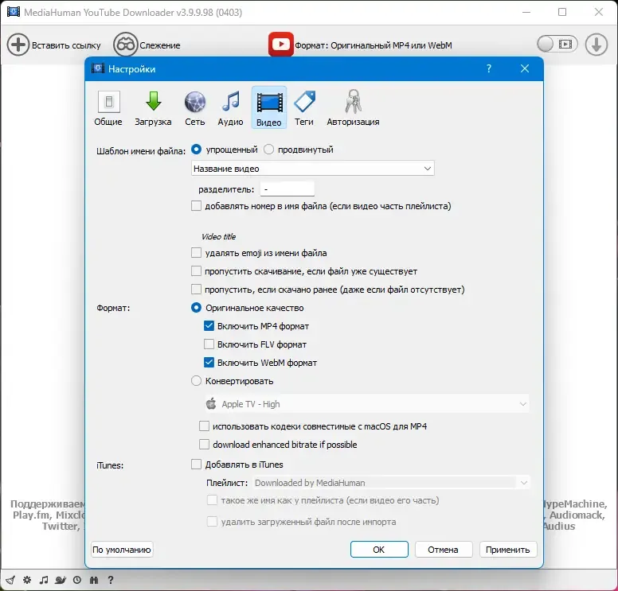Viewport: 618px width, 591px height.
Task: Click the Отмена button
Action: click(444, 550)
